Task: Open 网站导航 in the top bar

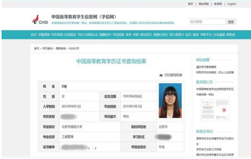Action: (204, 4)
